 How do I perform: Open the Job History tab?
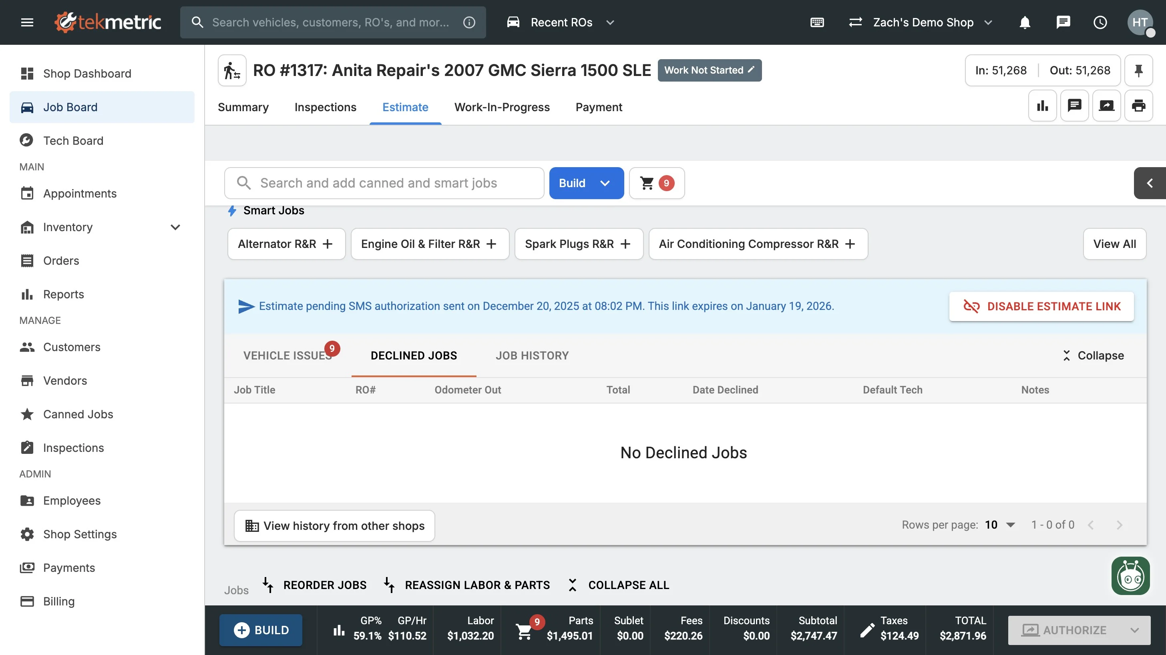point(532,355)
